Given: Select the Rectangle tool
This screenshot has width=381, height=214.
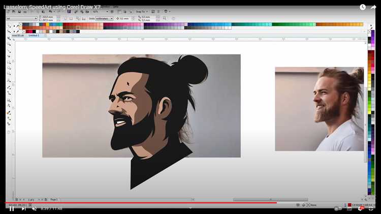Looking at the screenshot, I should coord(9,63).
